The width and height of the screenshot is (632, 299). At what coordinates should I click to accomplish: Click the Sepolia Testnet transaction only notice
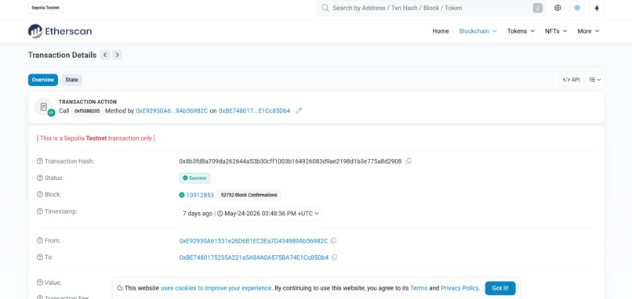[x=96, y=139]
